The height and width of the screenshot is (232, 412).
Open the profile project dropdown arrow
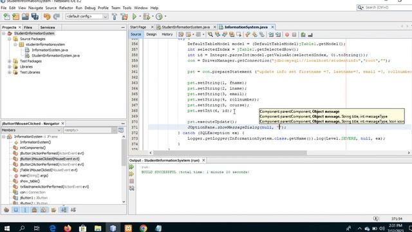(x=165, y=17)
